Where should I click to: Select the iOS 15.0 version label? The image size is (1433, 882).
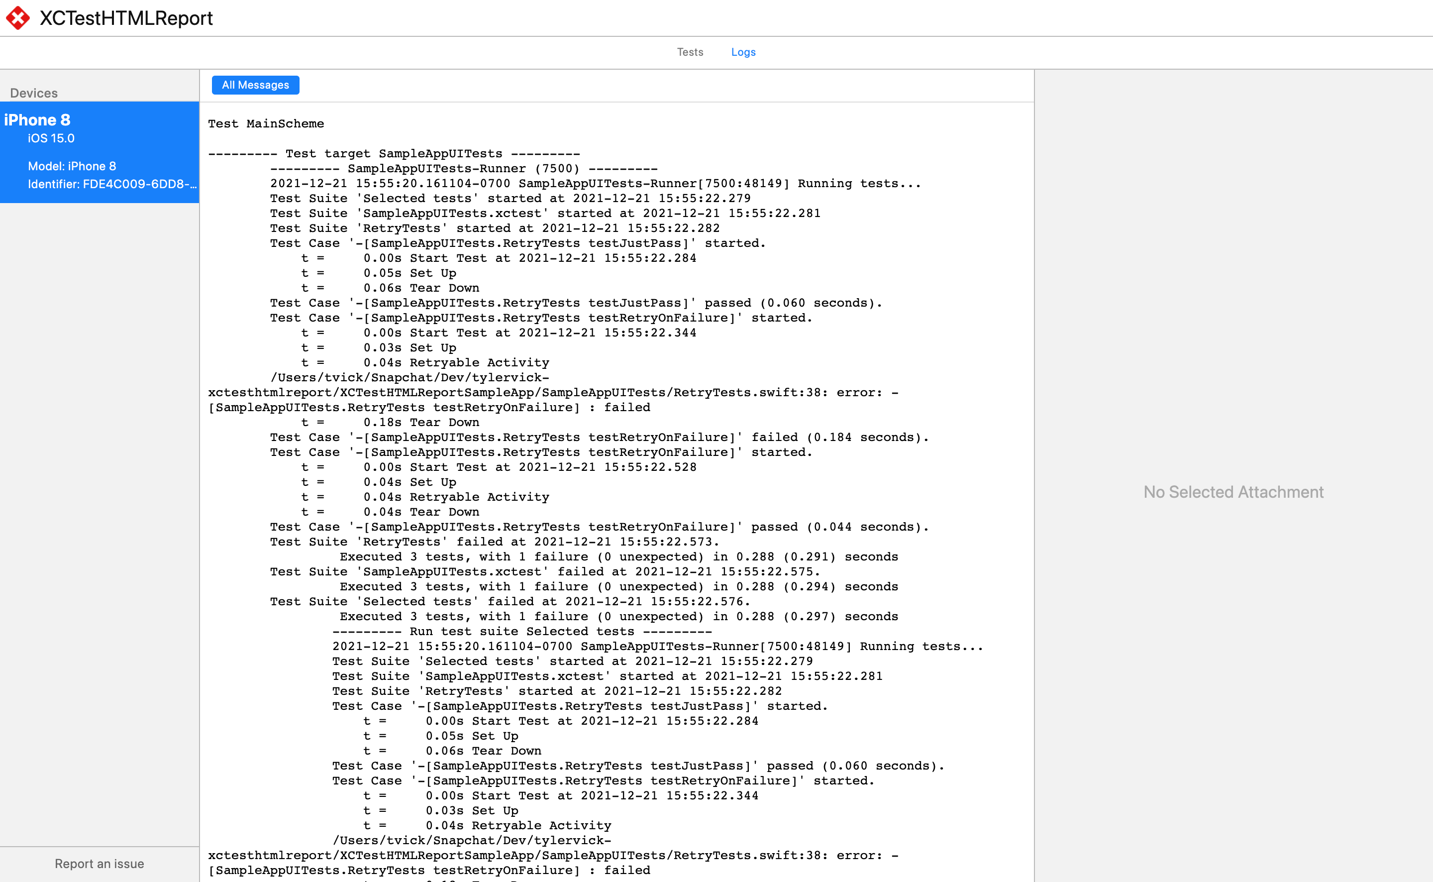[x=51, y=138]
